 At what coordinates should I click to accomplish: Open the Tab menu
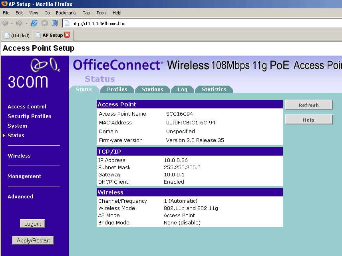86,13
